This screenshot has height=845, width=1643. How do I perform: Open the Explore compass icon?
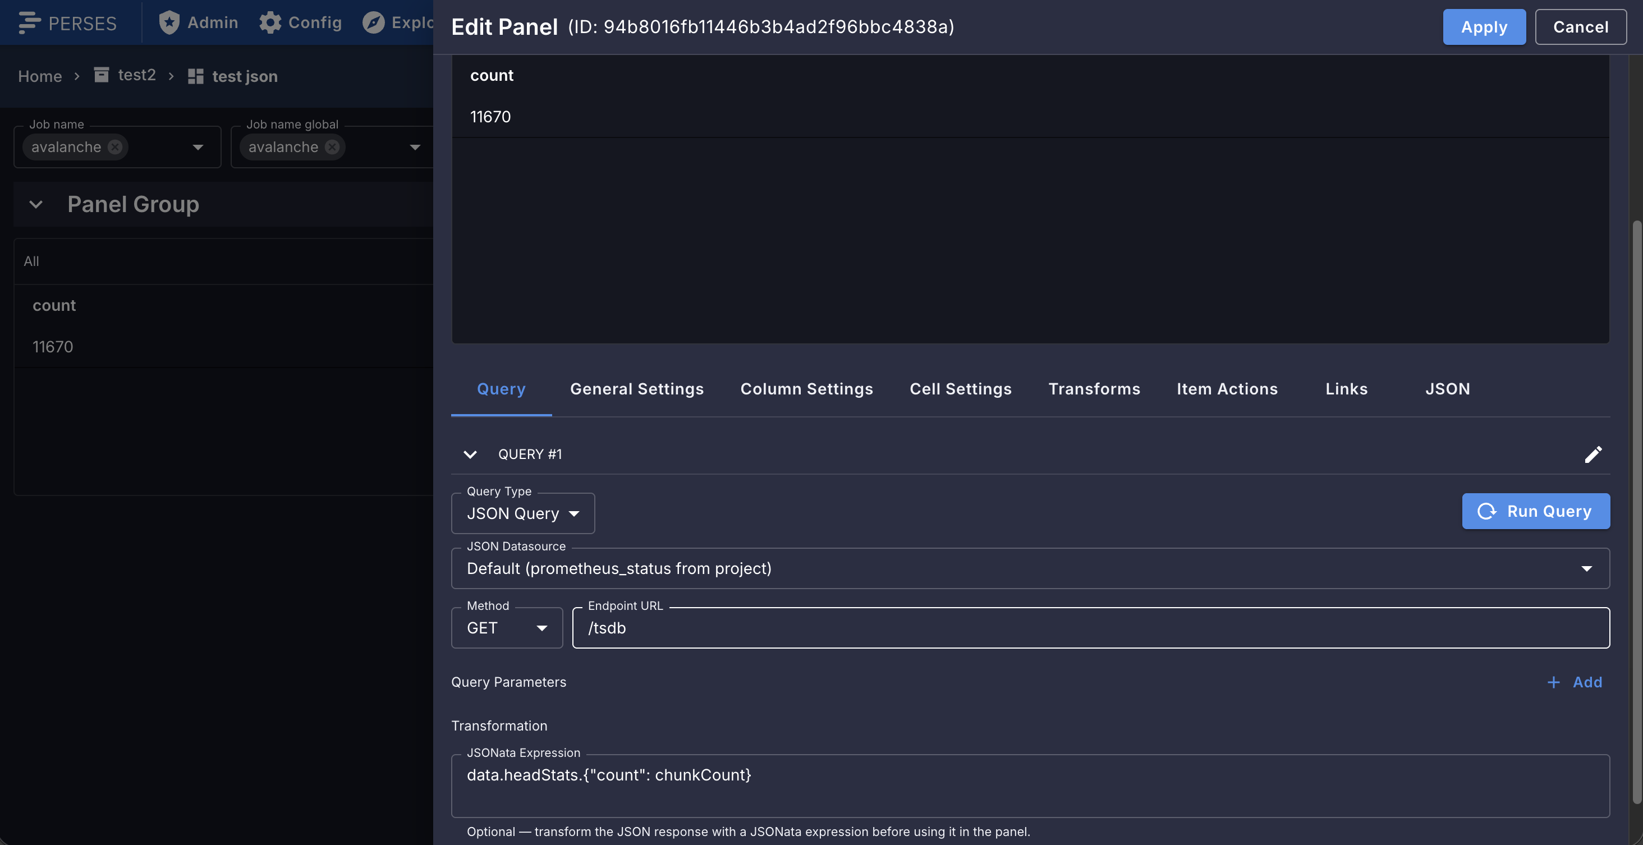(373, 23)
